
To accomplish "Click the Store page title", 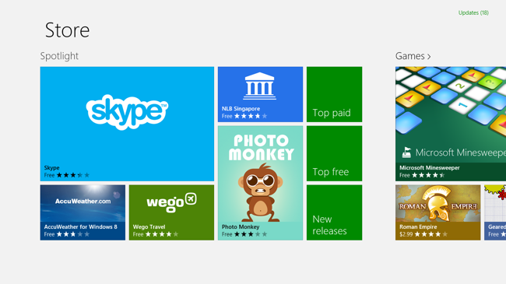I will tap(67, 30).
